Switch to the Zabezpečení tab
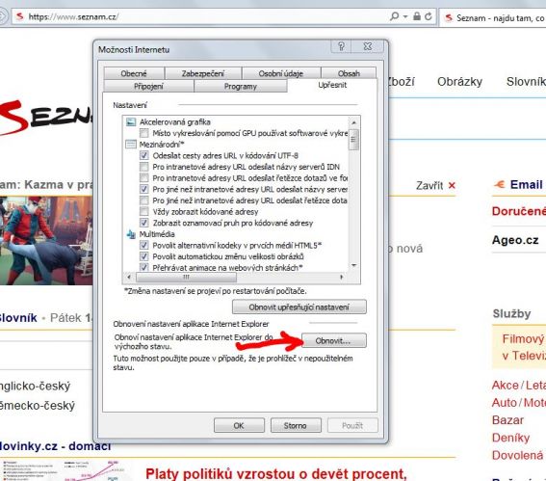This screenshot has width=546, height=481. point(203,73)
